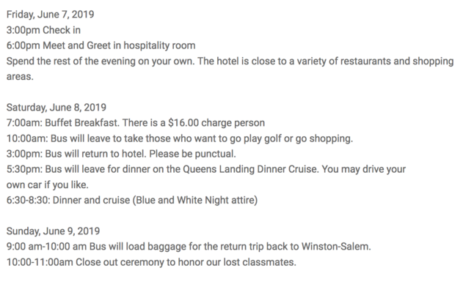Click the 'Friday, June 7, 2019' heading
The image size is (474, 298).
(50, 15)
